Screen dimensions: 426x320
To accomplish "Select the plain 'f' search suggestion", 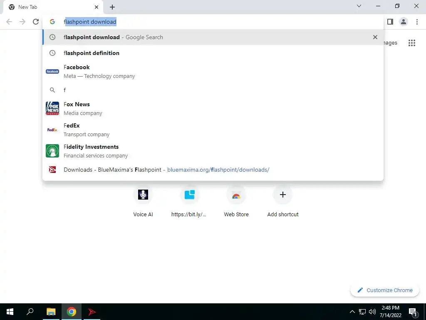I will click(213, 90).
